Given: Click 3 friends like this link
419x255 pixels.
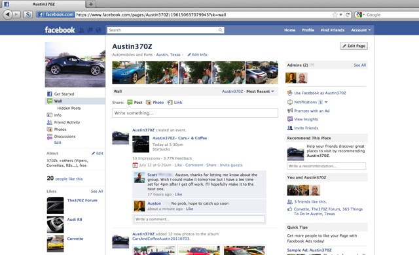Looking at the screenshot, I should [310, 201].
